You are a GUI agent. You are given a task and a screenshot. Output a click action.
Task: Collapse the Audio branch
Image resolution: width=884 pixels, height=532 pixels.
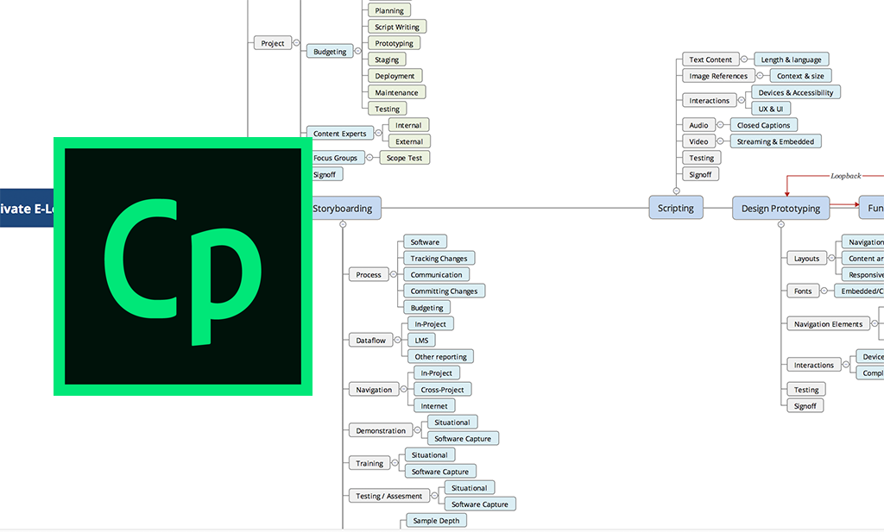(x=720, y=125)
